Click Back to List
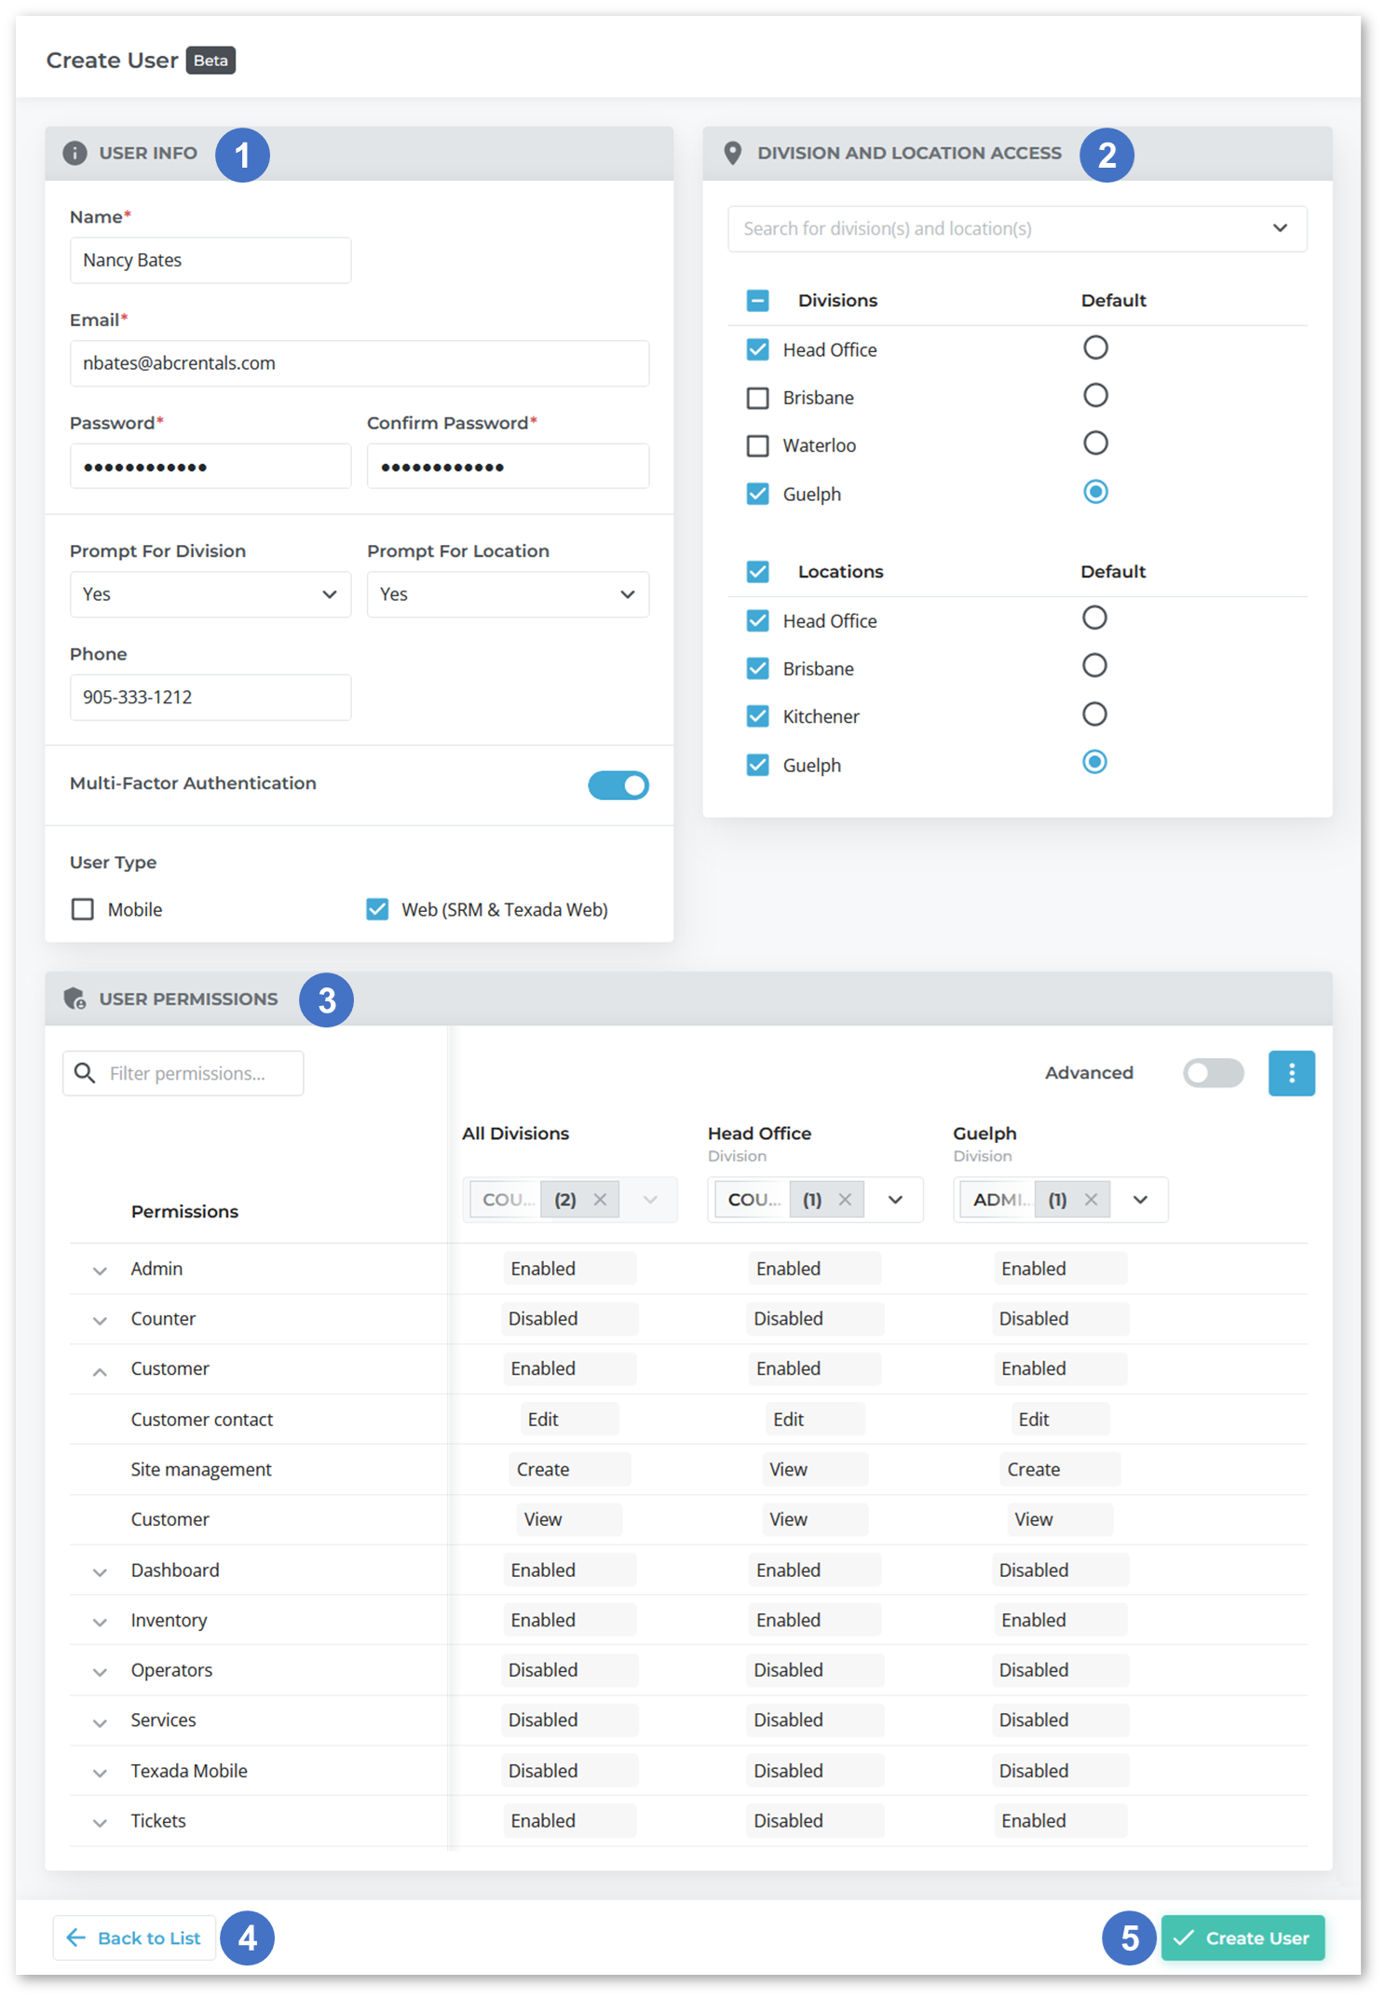Screen dimensions: 1385x1999 click(x=134, y=1938)
